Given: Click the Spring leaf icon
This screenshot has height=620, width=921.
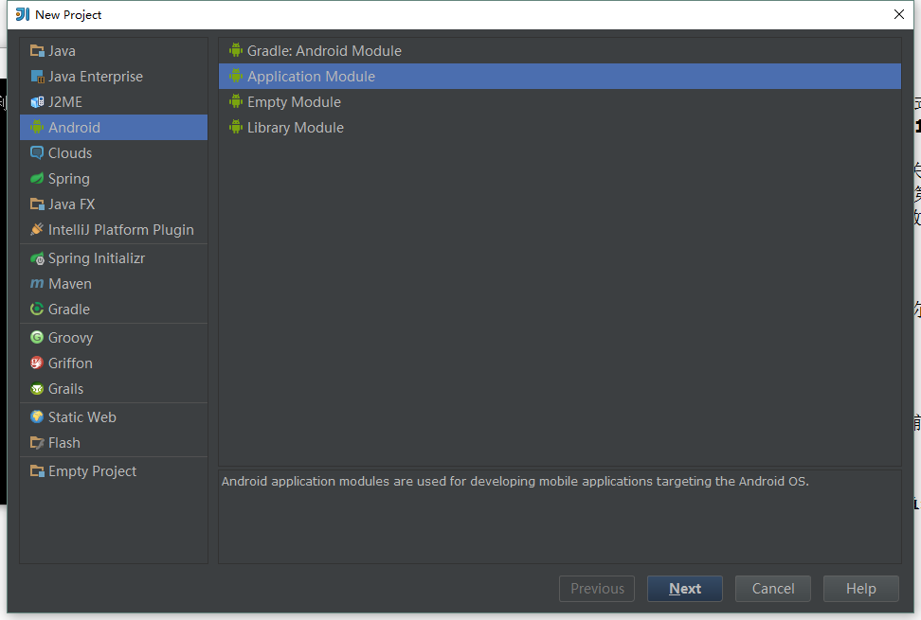Looking at the screenshot, I should coord(37,178).
